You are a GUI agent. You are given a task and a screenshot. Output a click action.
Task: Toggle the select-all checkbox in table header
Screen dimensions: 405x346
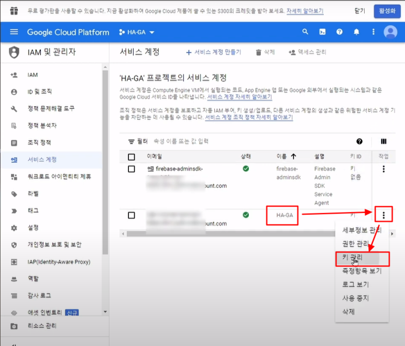point(132,157)
